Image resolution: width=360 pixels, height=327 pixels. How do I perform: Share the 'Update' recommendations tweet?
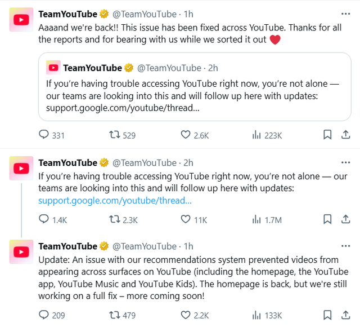[345, 315]
